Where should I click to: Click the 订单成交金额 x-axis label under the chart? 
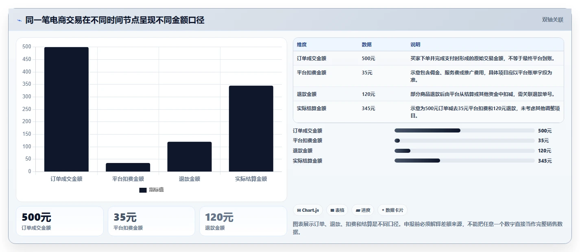(x=66, y=179)
